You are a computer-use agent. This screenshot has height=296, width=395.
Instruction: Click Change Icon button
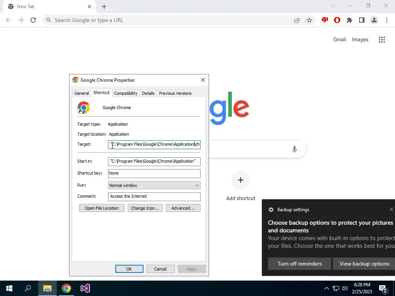145,208
